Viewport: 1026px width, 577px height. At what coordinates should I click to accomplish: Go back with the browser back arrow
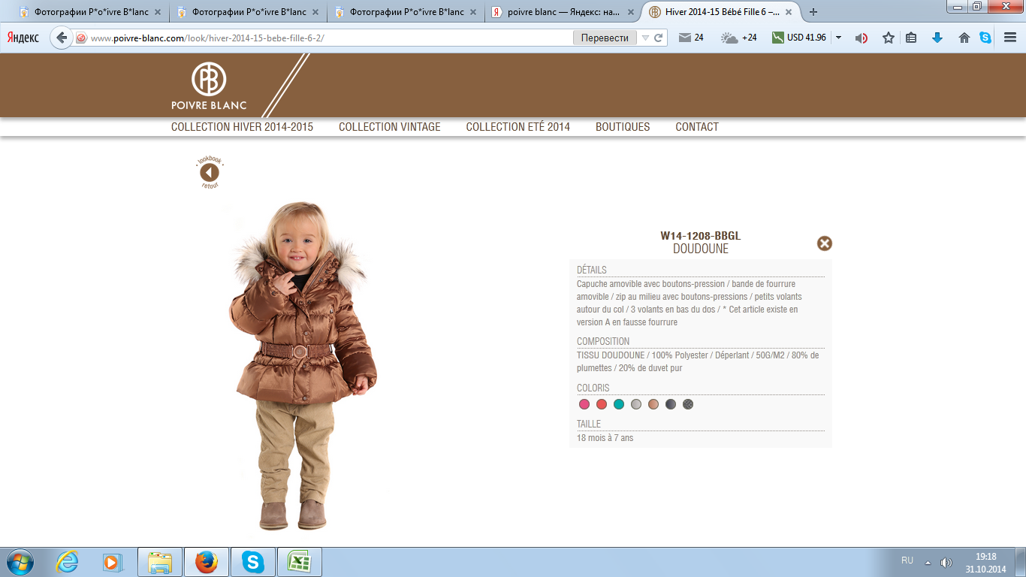coord(62,38)
